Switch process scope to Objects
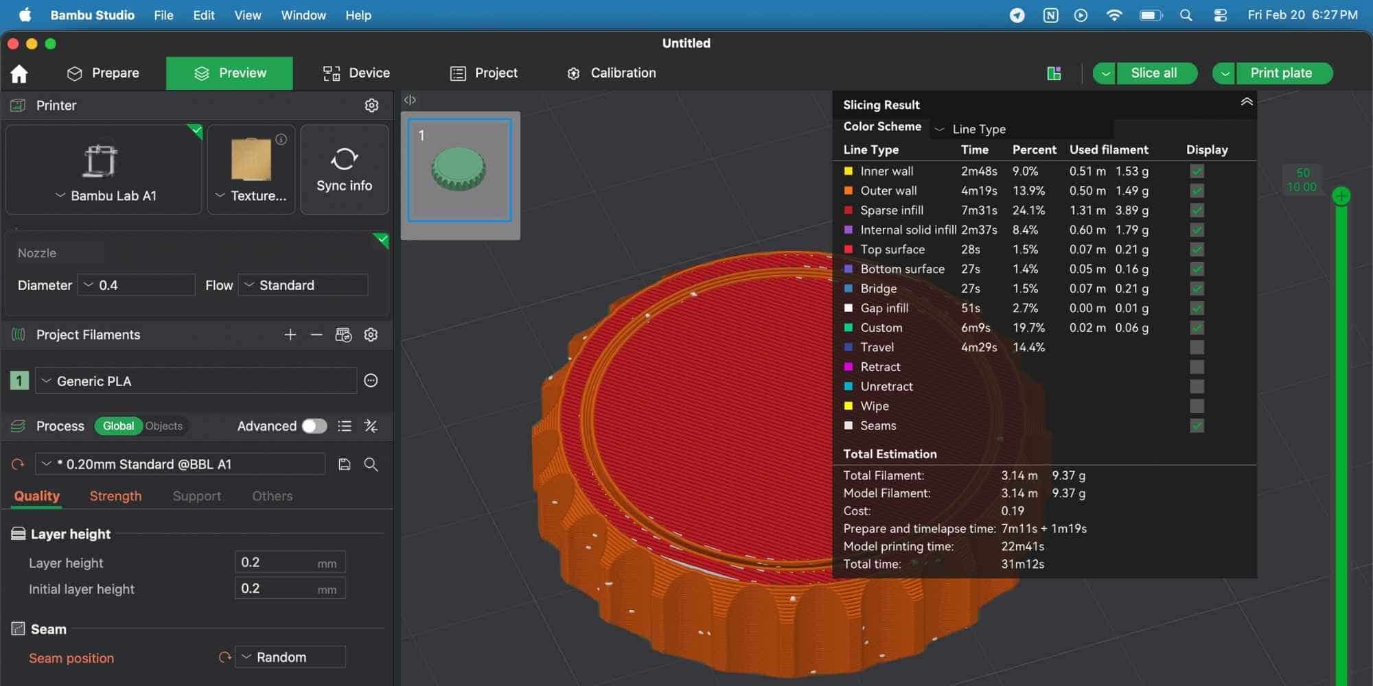This screenshot has height=686, width=1373. (x=164, y=426)
